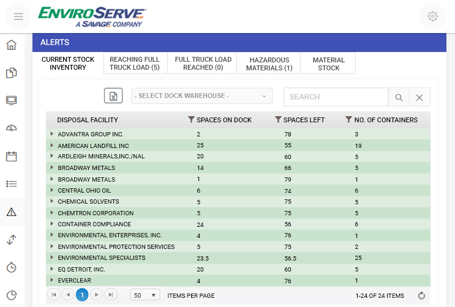Switch to Material Stock tab
Screen dimensions: 455x307
click(328, 63)
